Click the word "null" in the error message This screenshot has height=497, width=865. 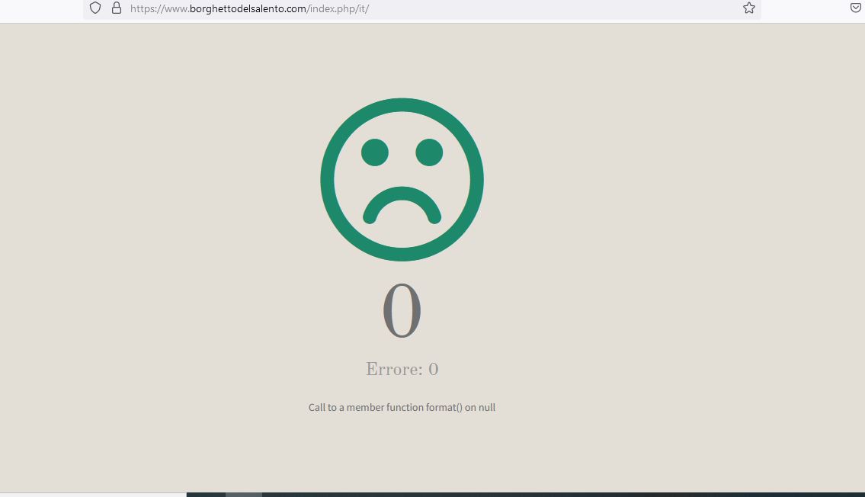point(487,408)
